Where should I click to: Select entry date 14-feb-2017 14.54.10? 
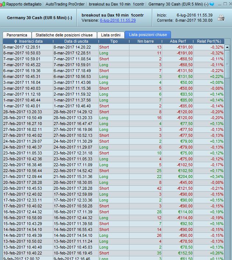(x=22, y=229)
